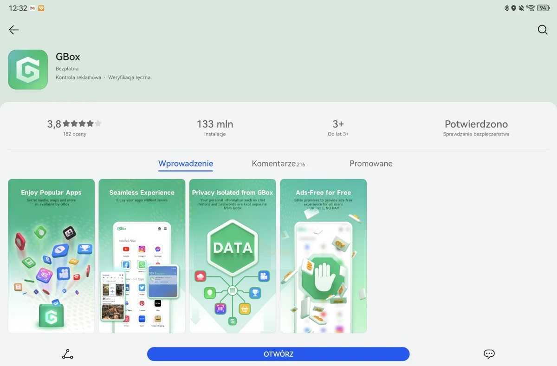The width and height of the screenshot is (557, 366).
Task: Open search with the magnifier icon
Action: pos(542,30)
